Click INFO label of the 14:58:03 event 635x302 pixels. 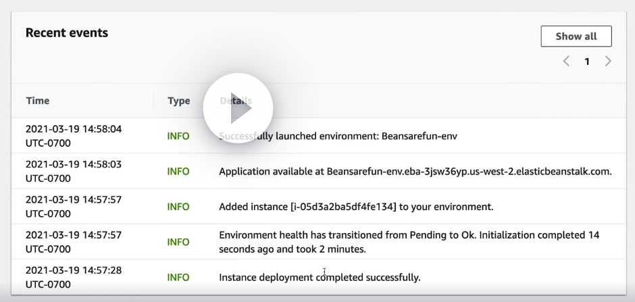(x=178, y=172)
